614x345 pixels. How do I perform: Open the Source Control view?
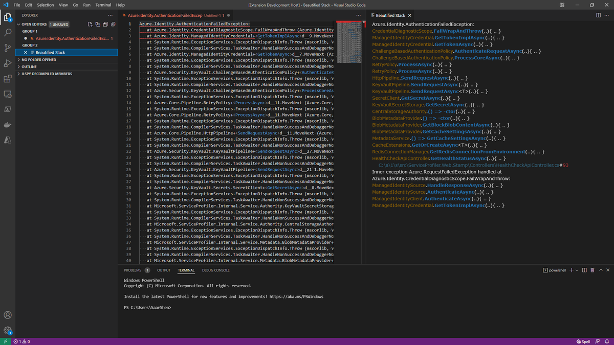point(8,48)
